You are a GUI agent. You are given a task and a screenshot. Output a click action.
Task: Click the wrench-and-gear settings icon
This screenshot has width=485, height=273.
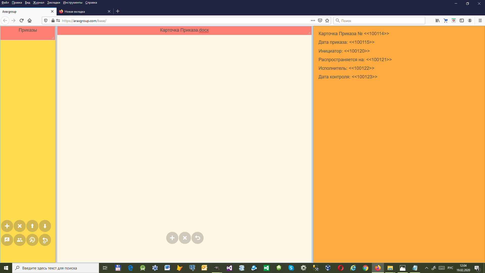point(32,240)
